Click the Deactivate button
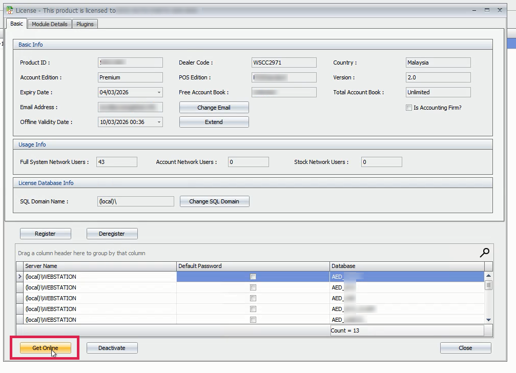Image resolution: width=516 pixels, height=373 pixels. 112,348
